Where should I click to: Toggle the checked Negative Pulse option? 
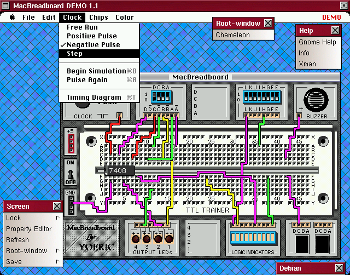pyautogui.click(x=99, y=45)
